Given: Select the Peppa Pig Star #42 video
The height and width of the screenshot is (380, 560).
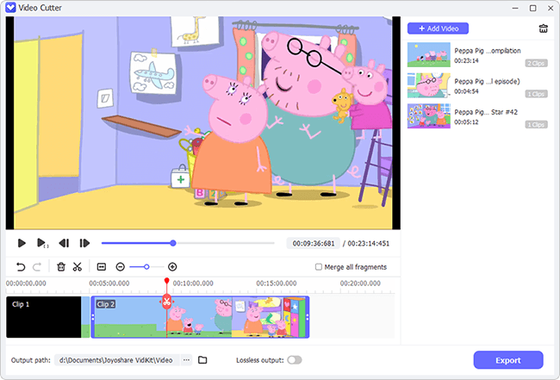Looking at the screenshot, I should [x=477, y=116].
